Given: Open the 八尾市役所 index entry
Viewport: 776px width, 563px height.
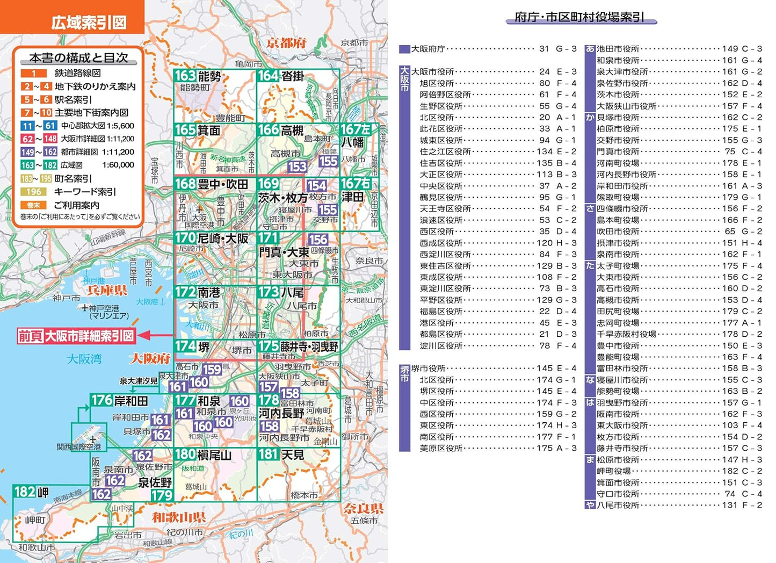Looking at the screenshot, I should 618,506.
